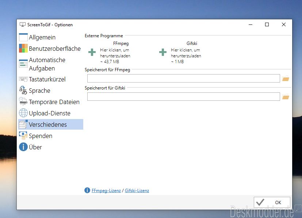Click the Automatische Aufgaben list icon
This screenshot has width=302, height=218.
pyautogui.click(x=23, y=64)
